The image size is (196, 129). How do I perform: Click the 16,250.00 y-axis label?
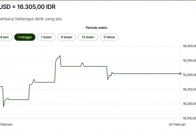pos(189,89)
